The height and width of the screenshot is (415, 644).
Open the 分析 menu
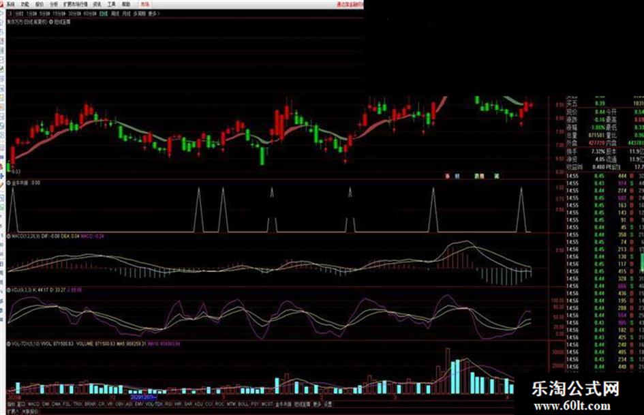[x=54, y=5]
